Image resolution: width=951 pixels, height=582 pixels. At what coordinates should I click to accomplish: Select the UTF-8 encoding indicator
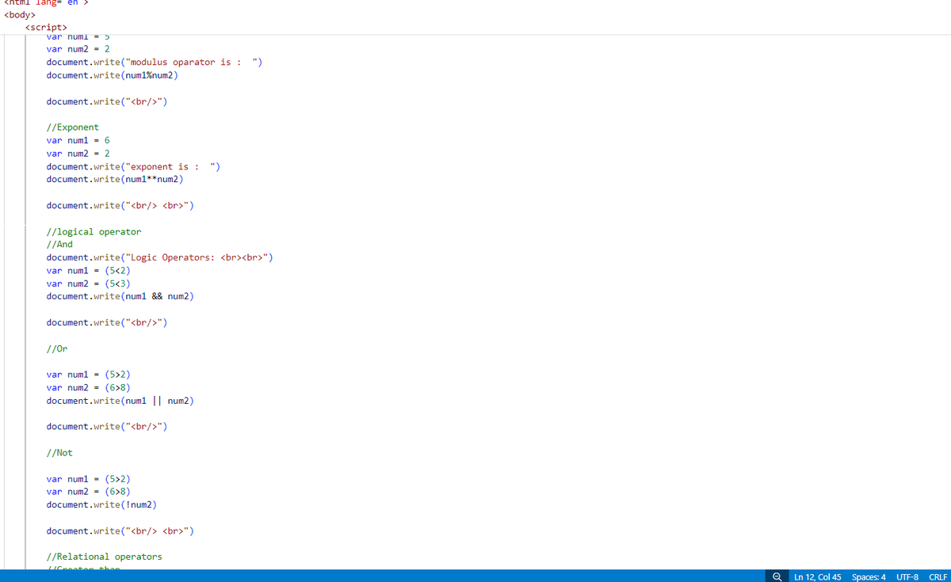[x=907, y=576]
